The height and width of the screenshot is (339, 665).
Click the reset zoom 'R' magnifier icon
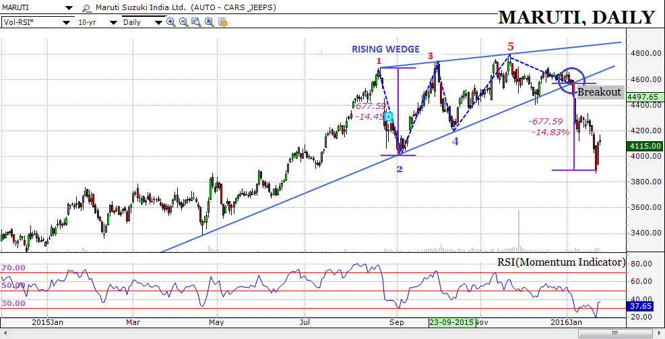[x=209, y=22]
